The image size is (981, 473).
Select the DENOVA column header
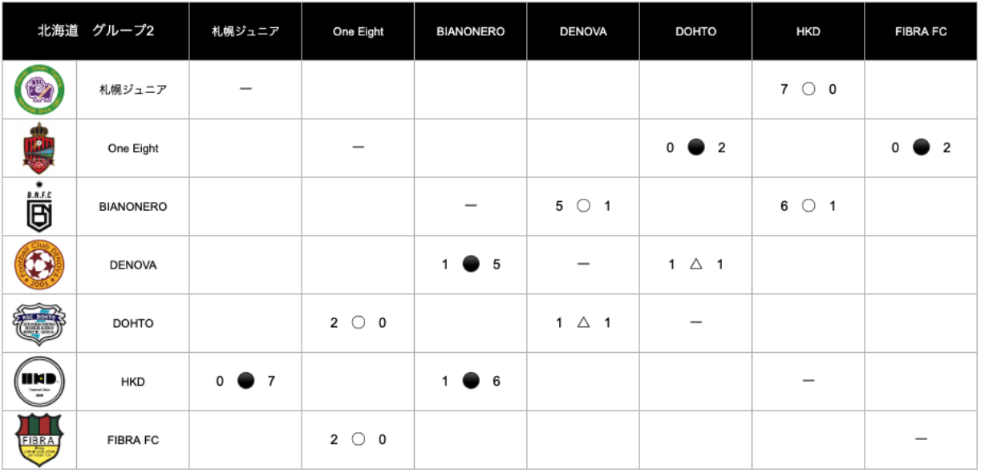coord(583,32)
